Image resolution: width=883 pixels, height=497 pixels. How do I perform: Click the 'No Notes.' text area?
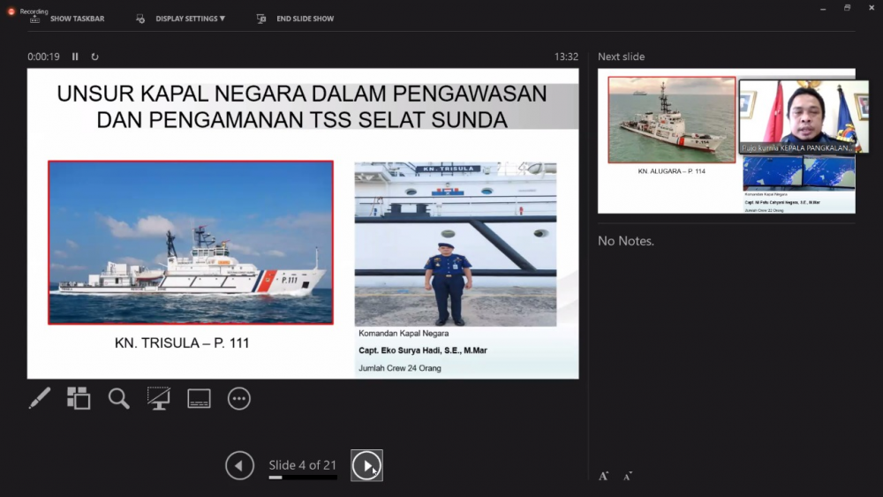tap(626, 241)
